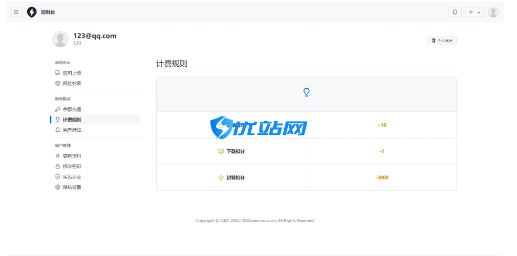Click the lock icon for 修改密码

point(57,166)
